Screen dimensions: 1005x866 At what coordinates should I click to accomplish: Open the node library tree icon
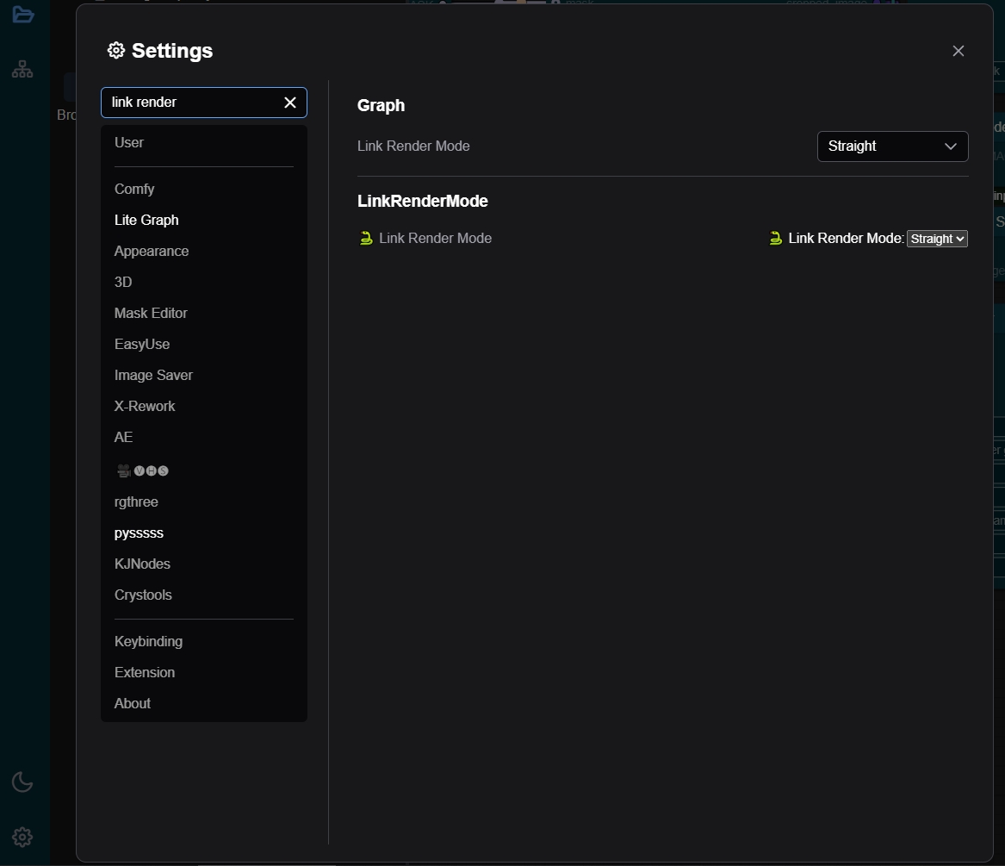tap(22, 69)
